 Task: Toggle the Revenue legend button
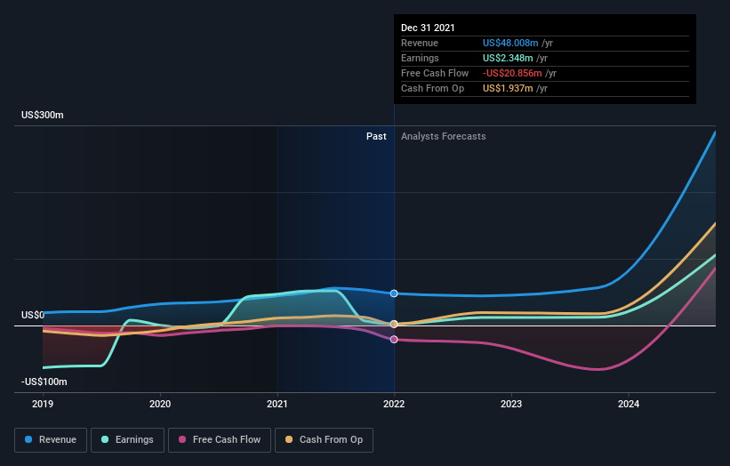51,440
